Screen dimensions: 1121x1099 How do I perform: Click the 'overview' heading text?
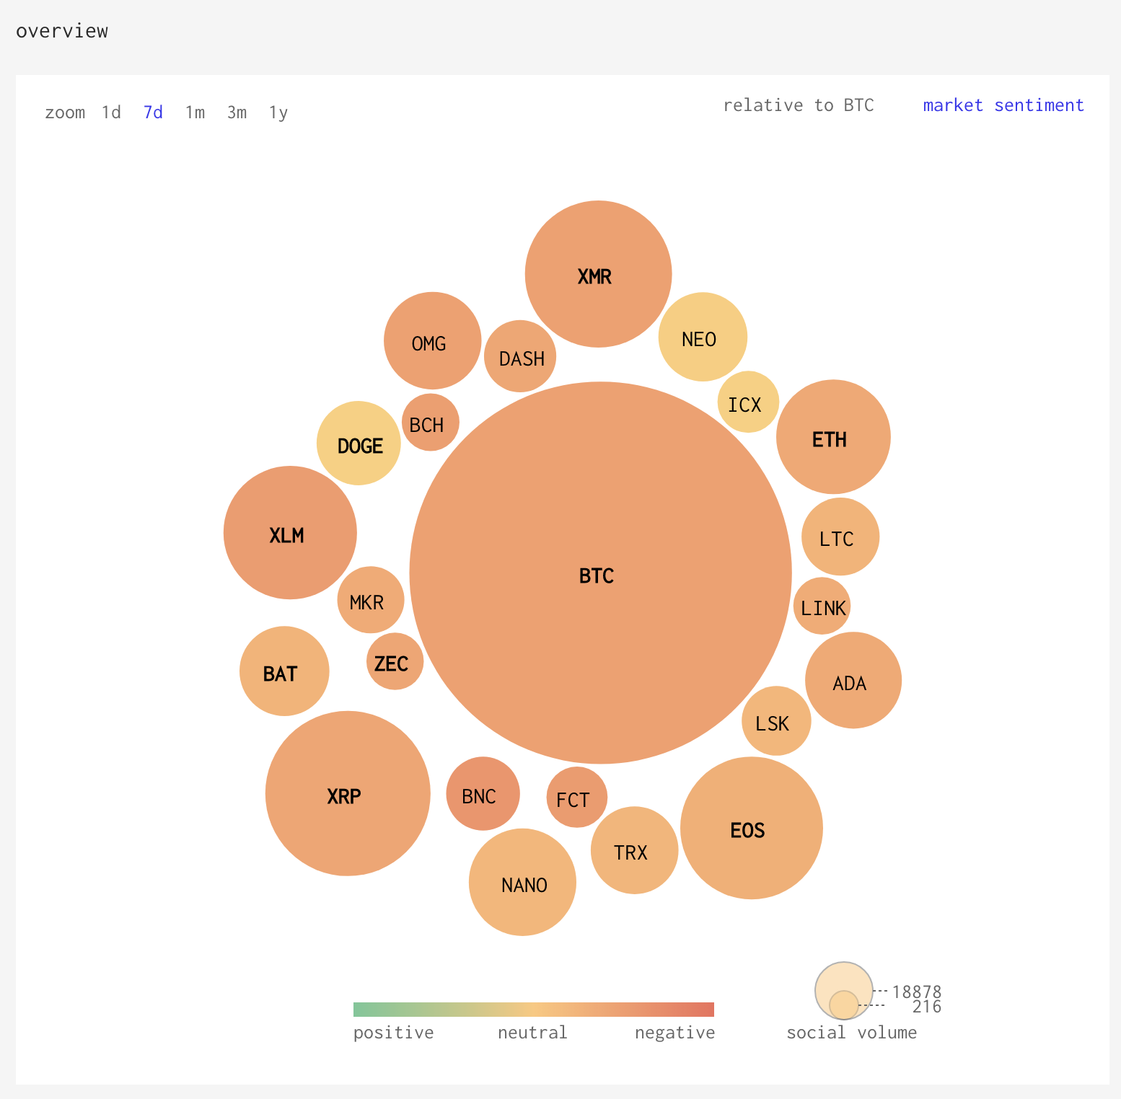[x=62, y=31]
